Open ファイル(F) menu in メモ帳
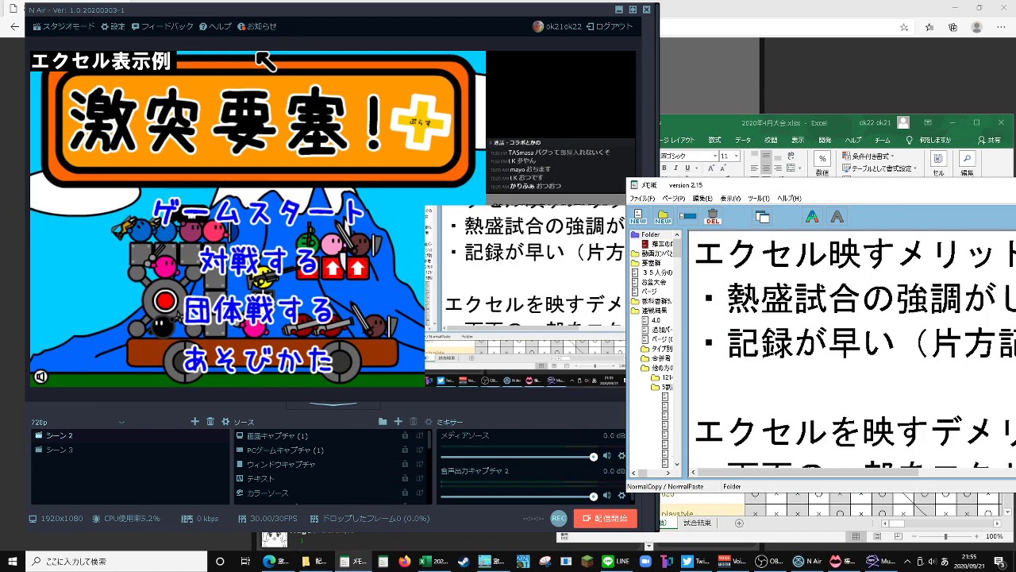This screenshot has width=1016, height=572. (642, 199)
